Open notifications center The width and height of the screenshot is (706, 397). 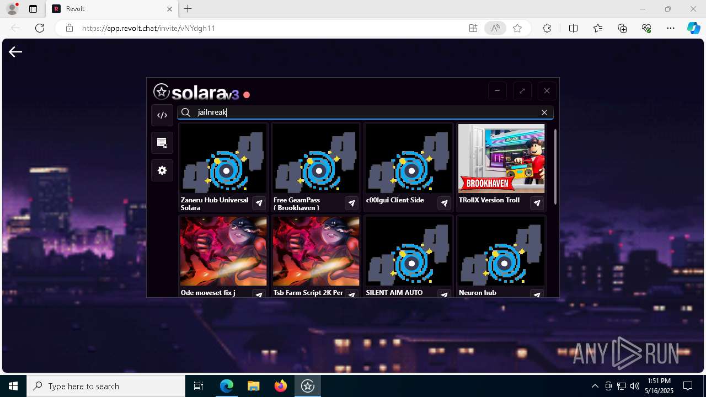coord(688,386)
